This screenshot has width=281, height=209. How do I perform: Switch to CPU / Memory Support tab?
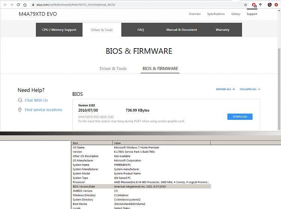pyautogui.click(x=59, y=30)
